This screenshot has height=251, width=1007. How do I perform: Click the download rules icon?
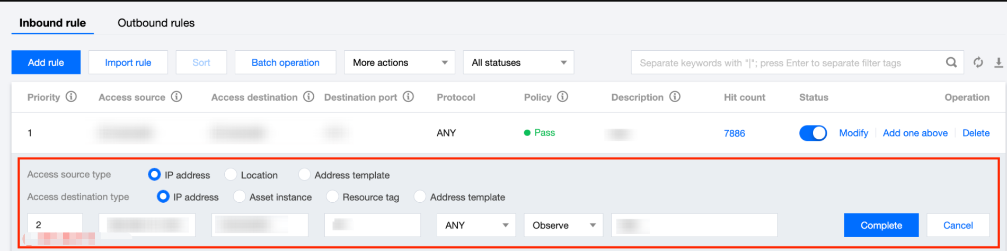coord(999,62)
